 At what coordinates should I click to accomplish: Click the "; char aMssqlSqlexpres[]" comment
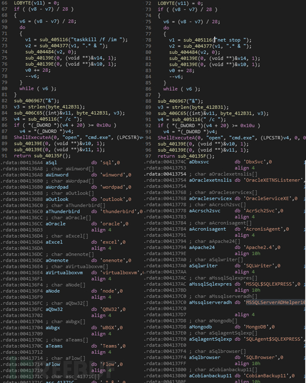click(x=223, y=278)
